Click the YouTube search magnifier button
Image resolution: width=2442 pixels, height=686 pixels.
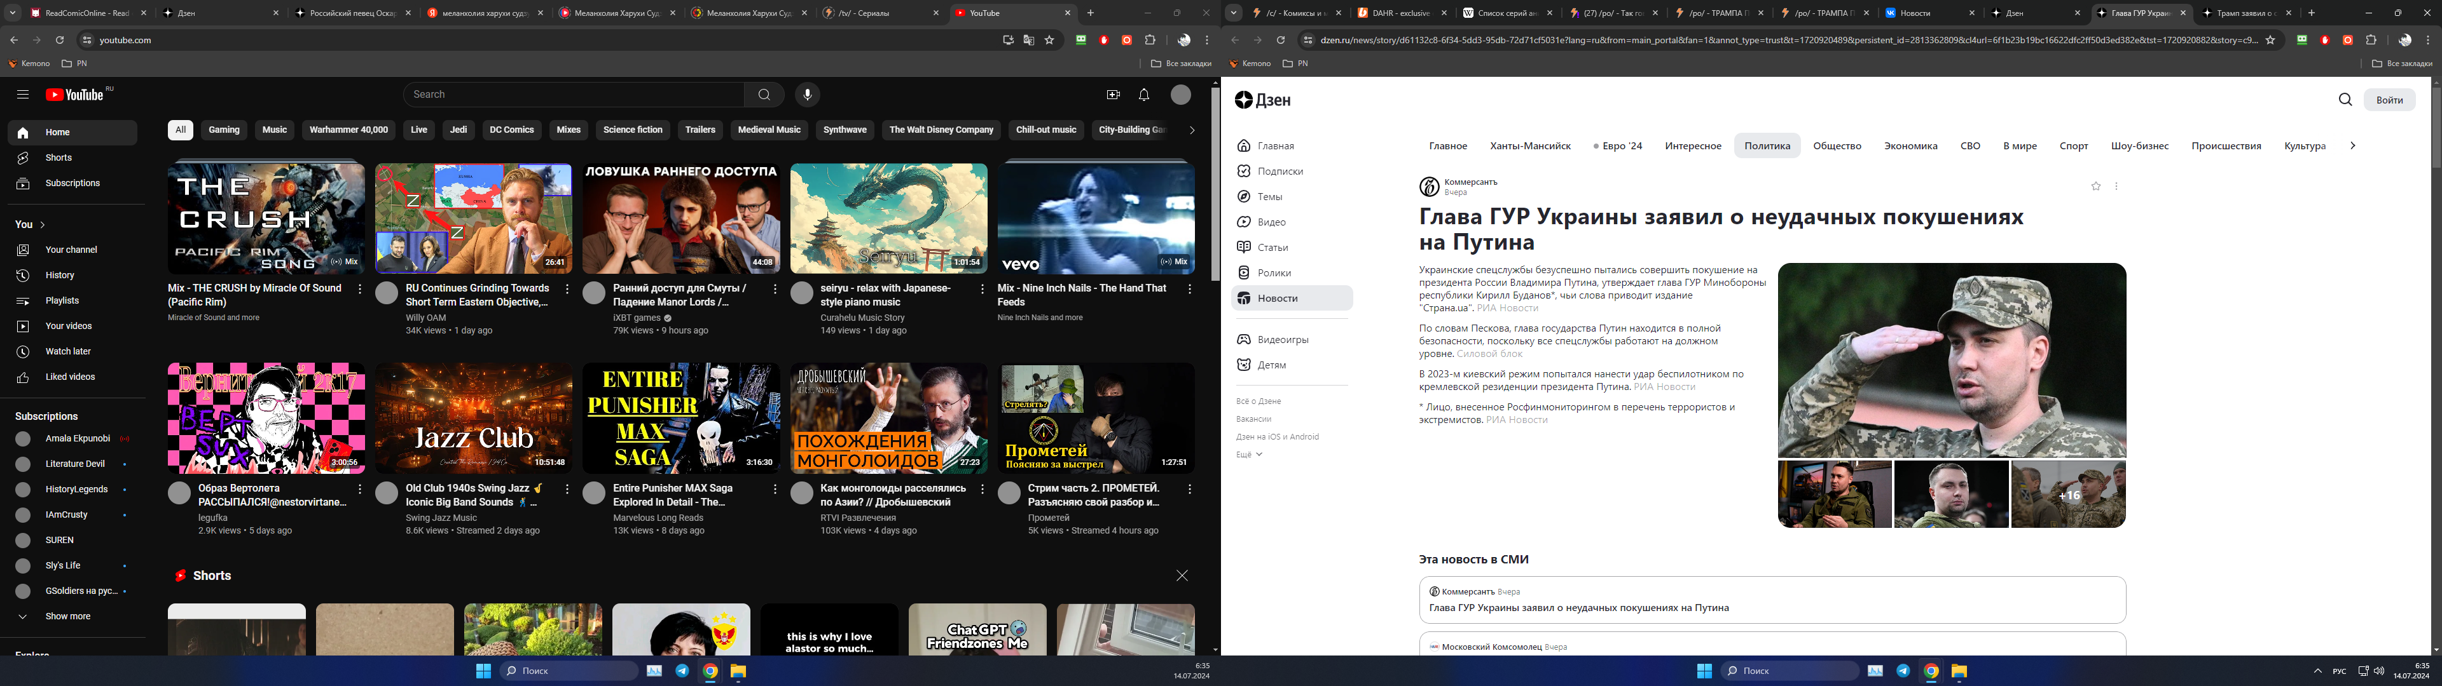coord(764,95)
